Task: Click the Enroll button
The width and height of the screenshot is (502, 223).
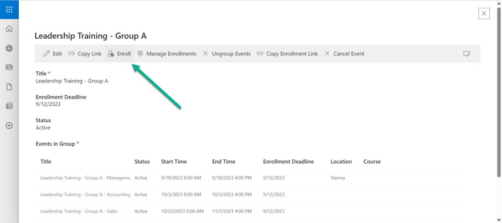Action: pos(119,54)
